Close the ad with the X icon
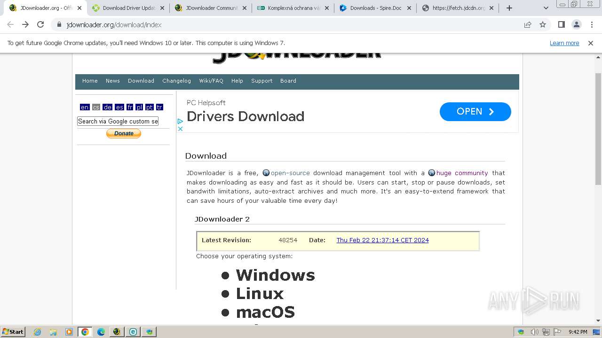Viewport: 602px width, 338px height. coord(180,128)
